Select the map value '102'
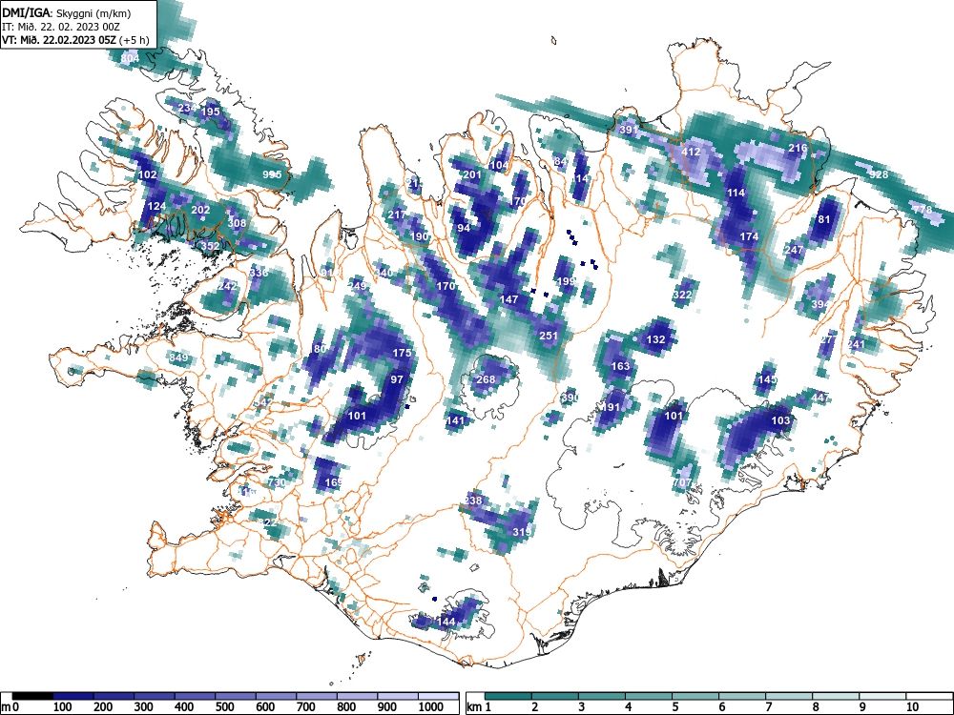Screen dimensions: 954x715 point(148,174)
